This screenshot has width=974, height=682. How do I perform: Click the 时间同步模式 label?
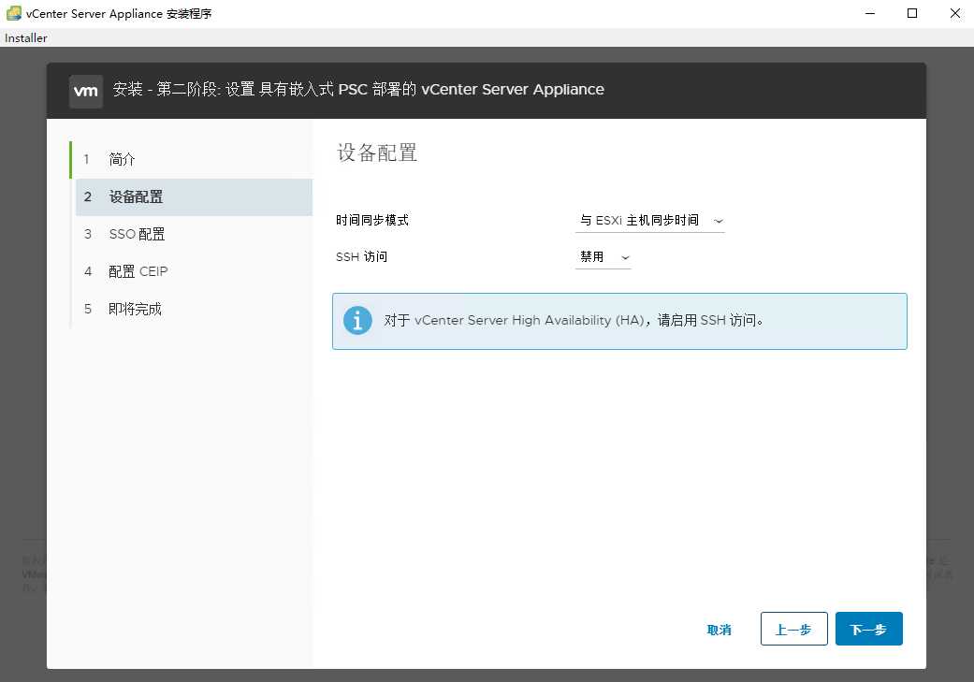tap(372, 221)
